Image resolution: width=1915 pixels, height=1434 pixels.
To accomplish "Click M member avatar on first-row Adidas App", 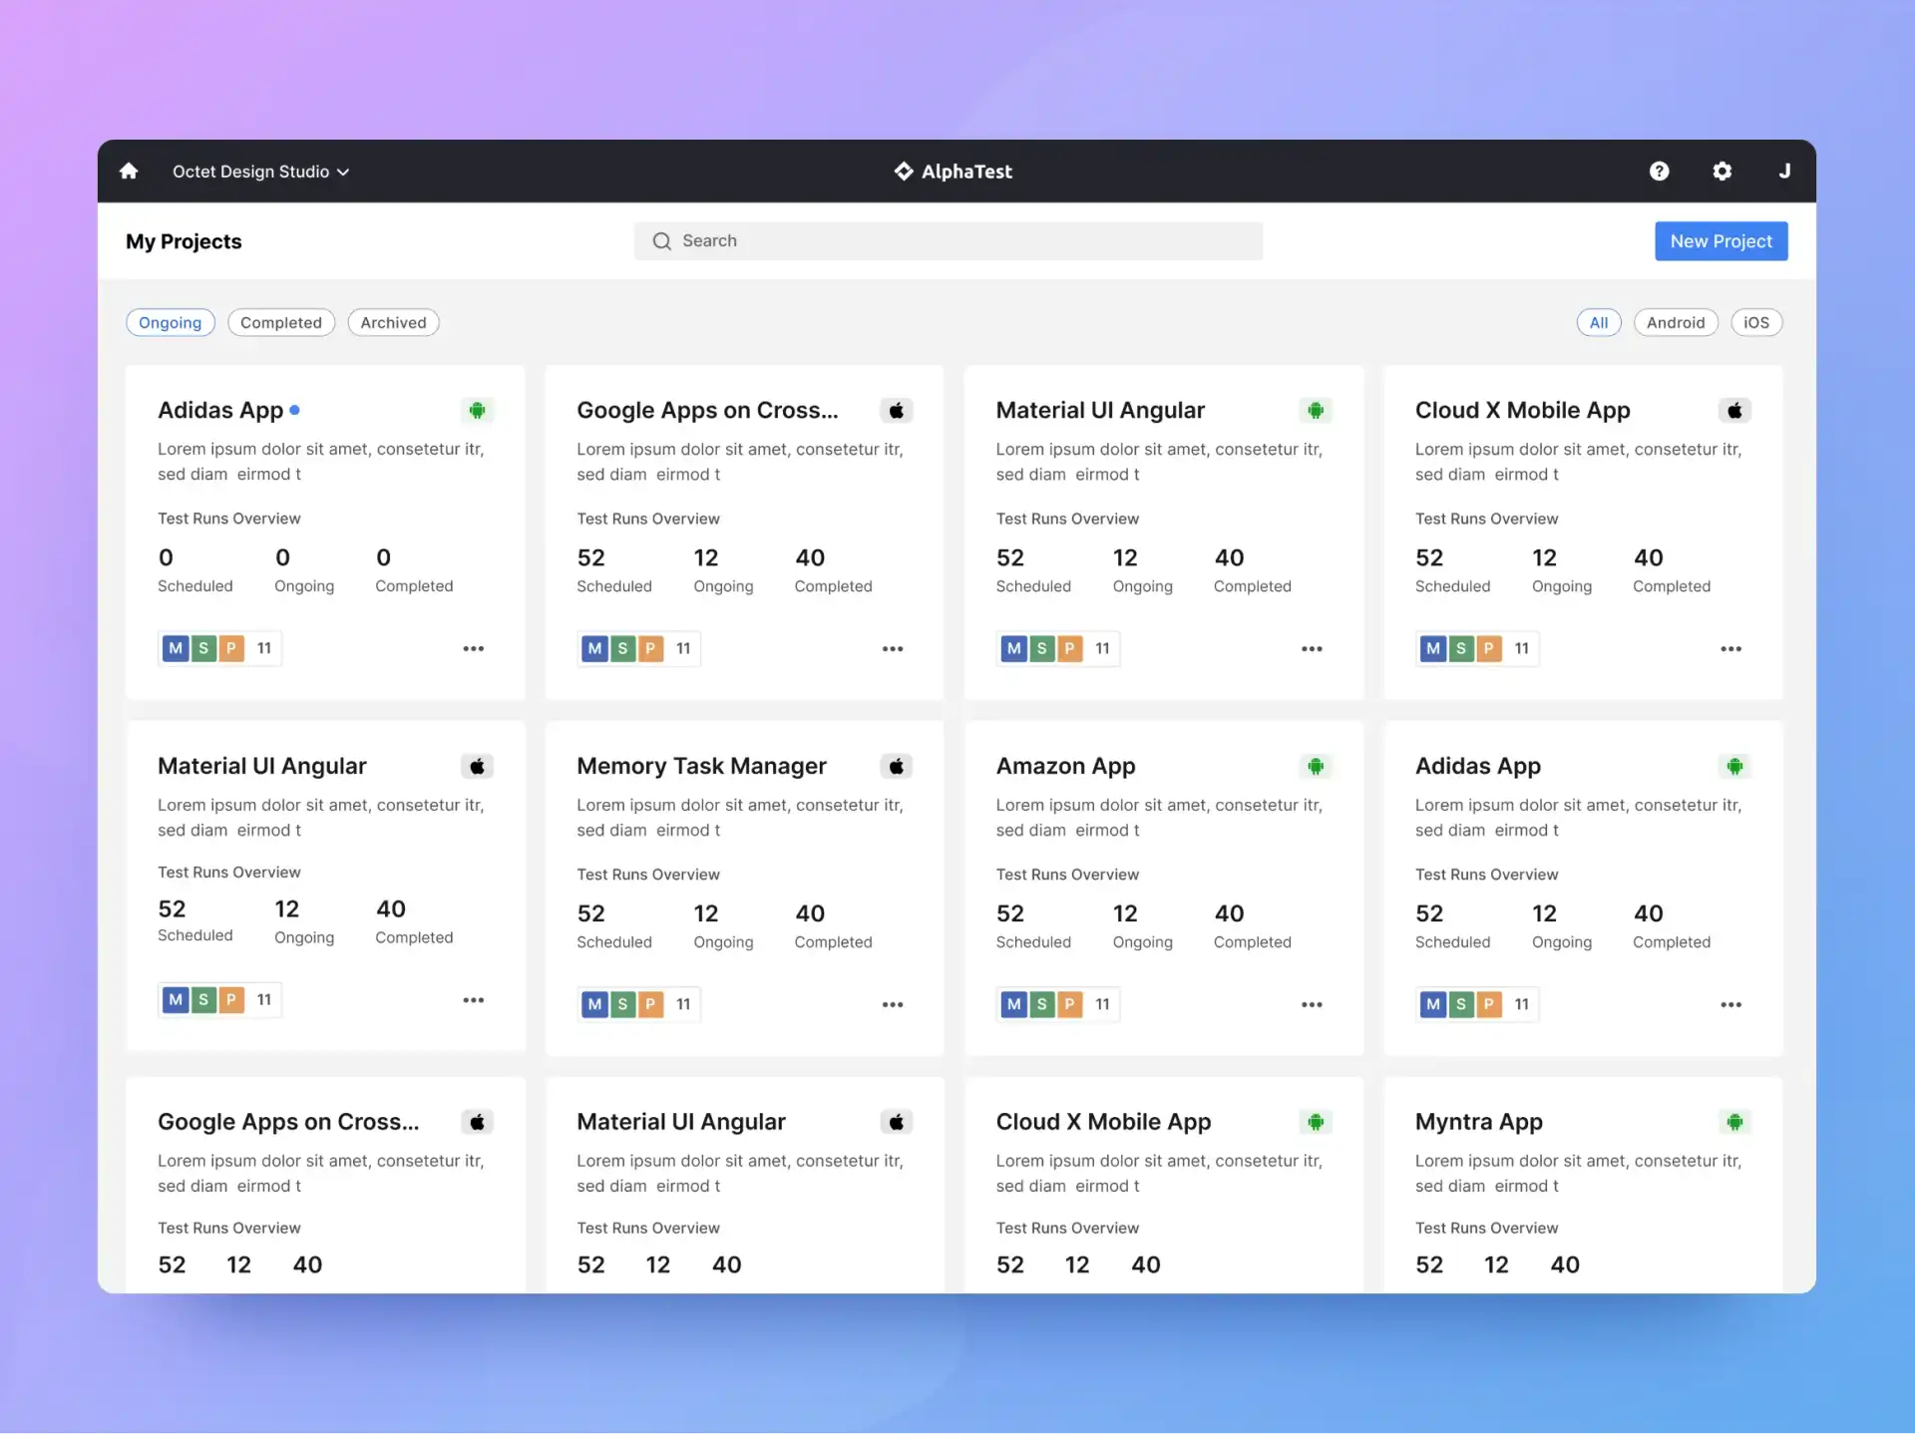I will click(x=176, y=648).
